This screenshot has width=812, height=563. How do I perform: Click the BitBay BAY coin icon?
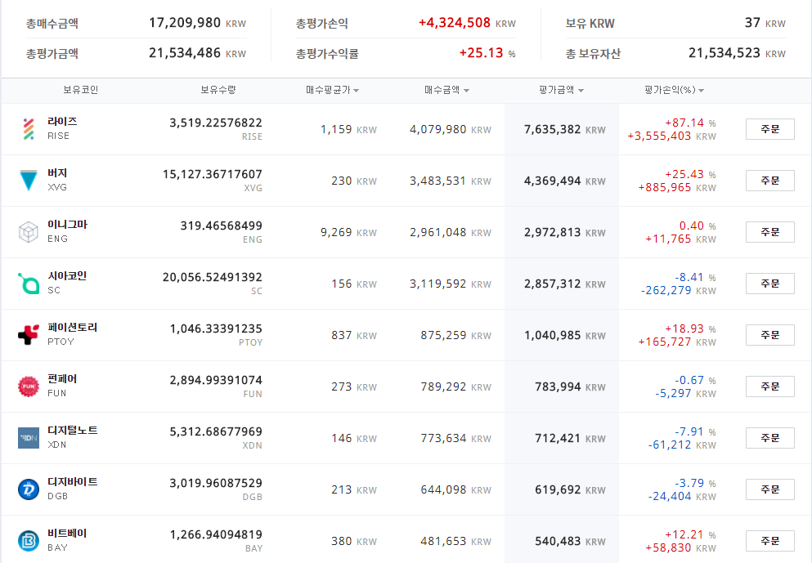29,541
